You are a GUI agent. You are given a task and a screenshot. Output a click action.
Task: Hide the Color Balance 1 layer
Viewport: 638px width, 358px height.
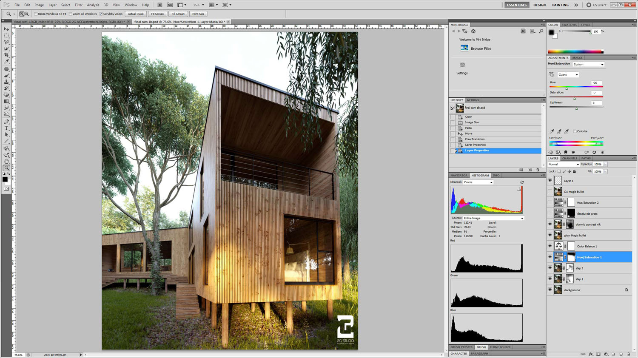(550, 246)
